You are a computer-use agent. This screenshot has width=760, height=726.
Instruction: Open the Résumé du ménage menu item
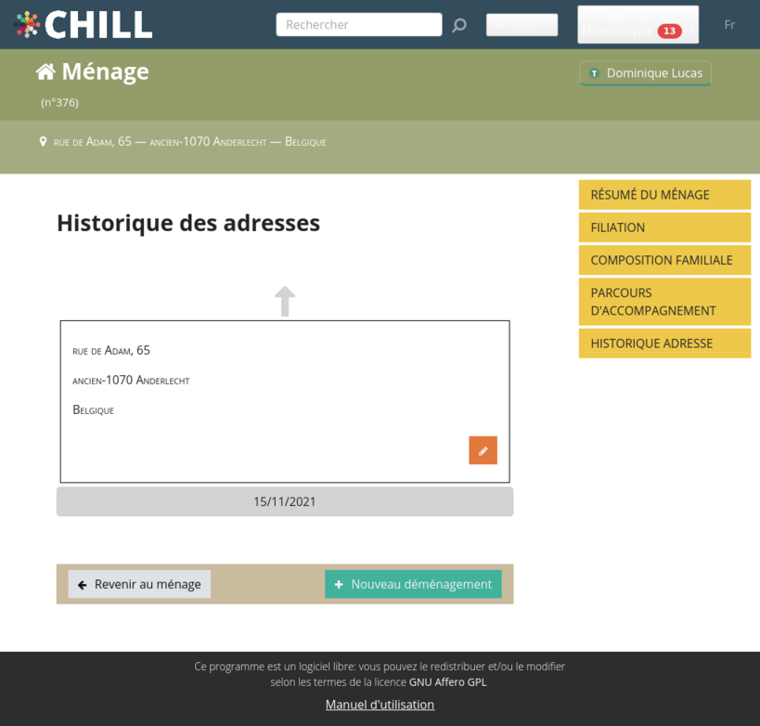pos(664,195)
